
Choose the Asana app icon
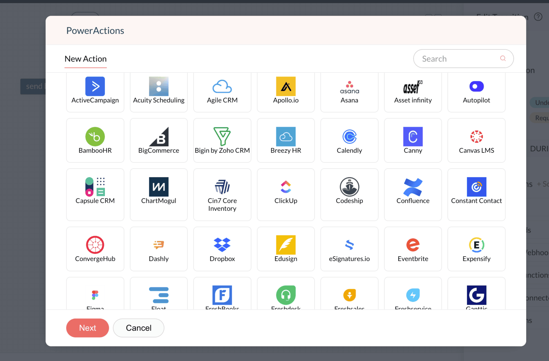click(x=349, y=87)
